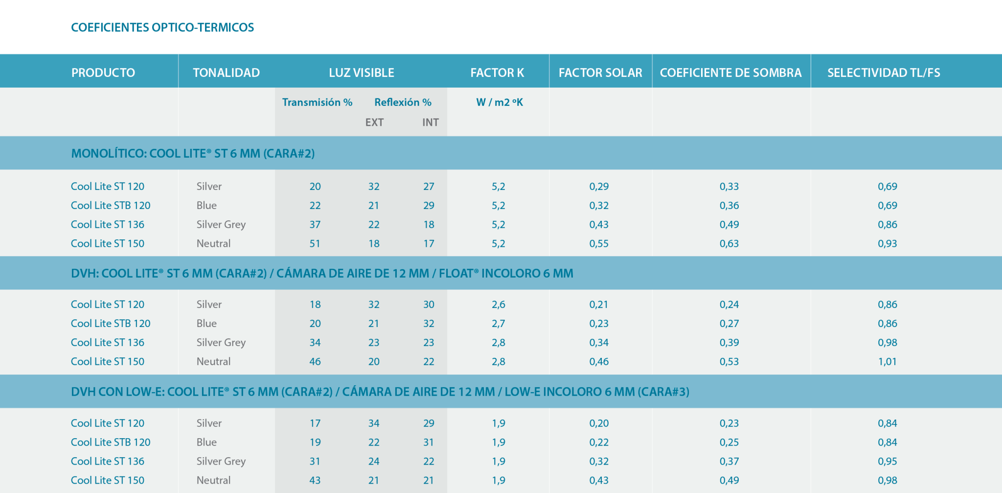Click the Transmisión % subheader
This screenshot has height=493, width=1002.
pos(317,102)
